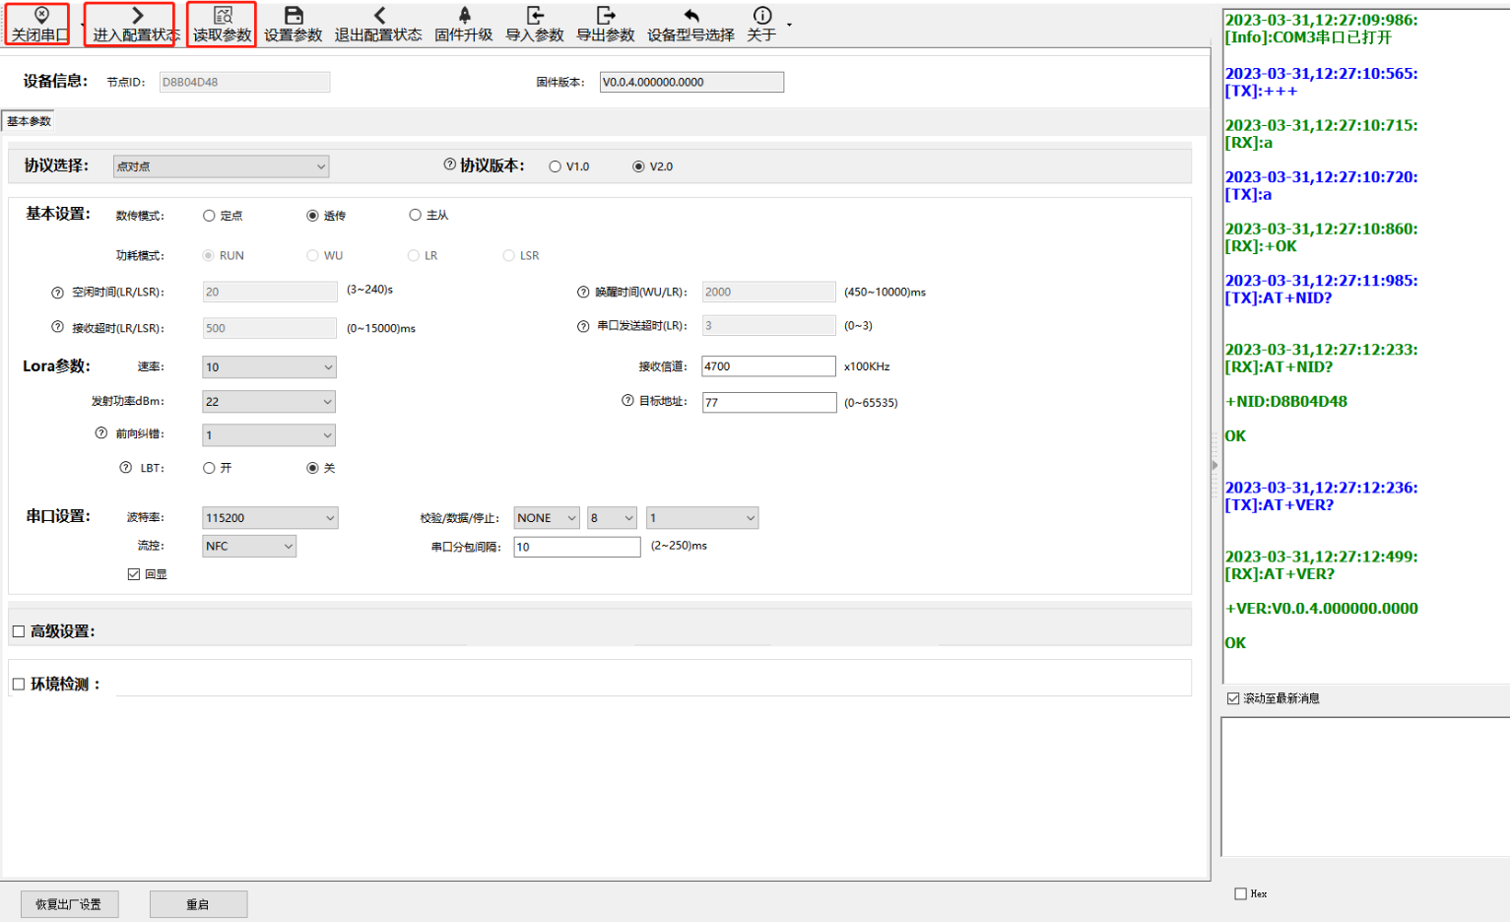The width and height of the screenshot is (1510, 922).
Task: Click the 导入参数 import icon
Action: (535, 16)
